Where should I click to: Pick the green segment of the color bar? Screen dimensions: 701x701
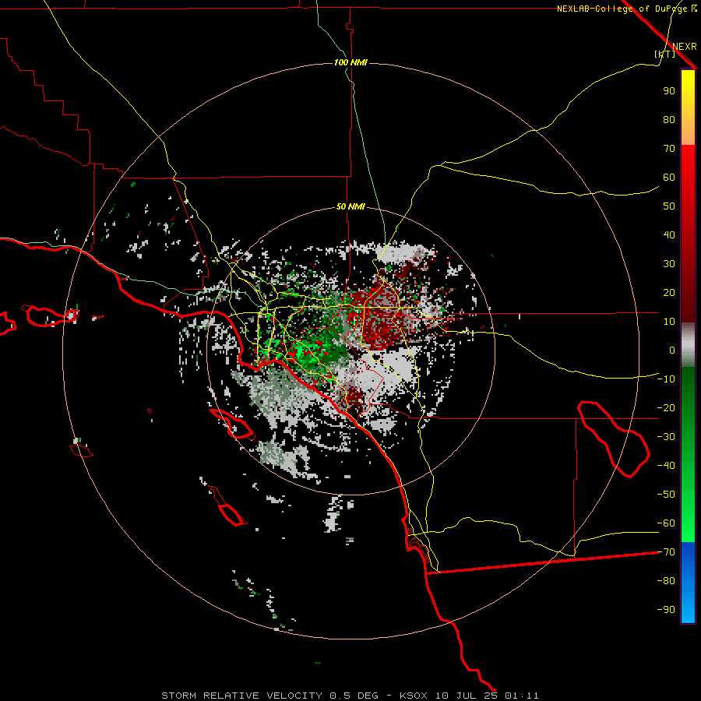coord(688,454)
